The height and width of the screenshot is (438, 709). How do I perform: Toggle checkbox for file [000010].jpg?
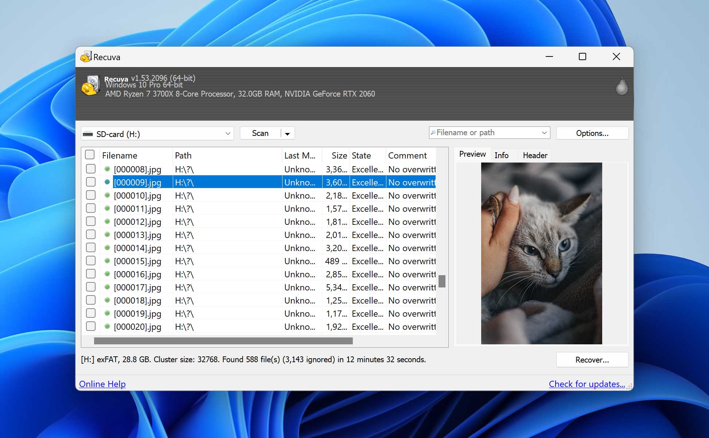(91, 195)
